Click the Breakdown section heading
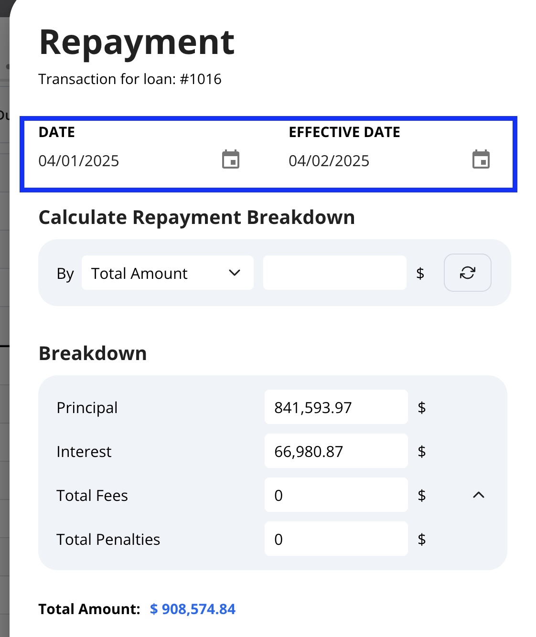The width and height of the screenshot is (536, 637). 93,353
